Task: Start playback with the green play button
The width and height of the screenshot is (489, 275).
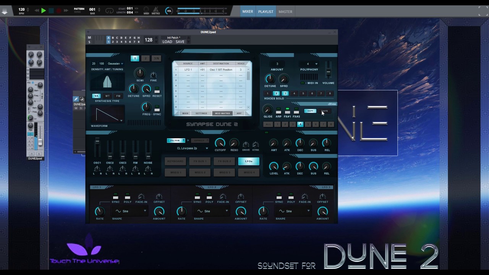Action: tap(44, 11)
